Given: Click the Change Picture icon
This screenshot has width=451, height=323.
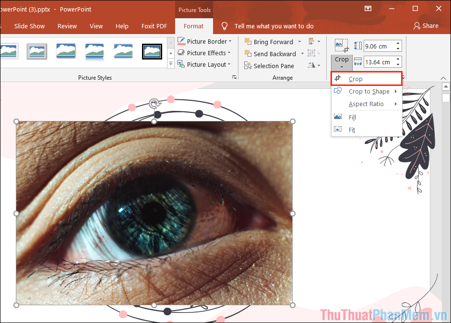Looking at the screenshot, I should pos(341,45).
